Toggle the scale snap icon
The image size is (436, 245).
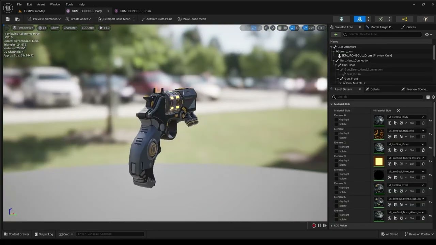(305, 28)
